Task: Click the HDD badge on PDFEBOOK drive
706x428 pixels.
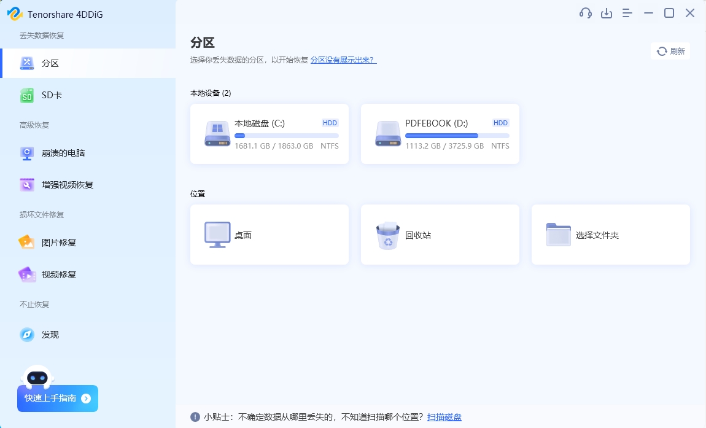Action: click(x=500, y=123)
